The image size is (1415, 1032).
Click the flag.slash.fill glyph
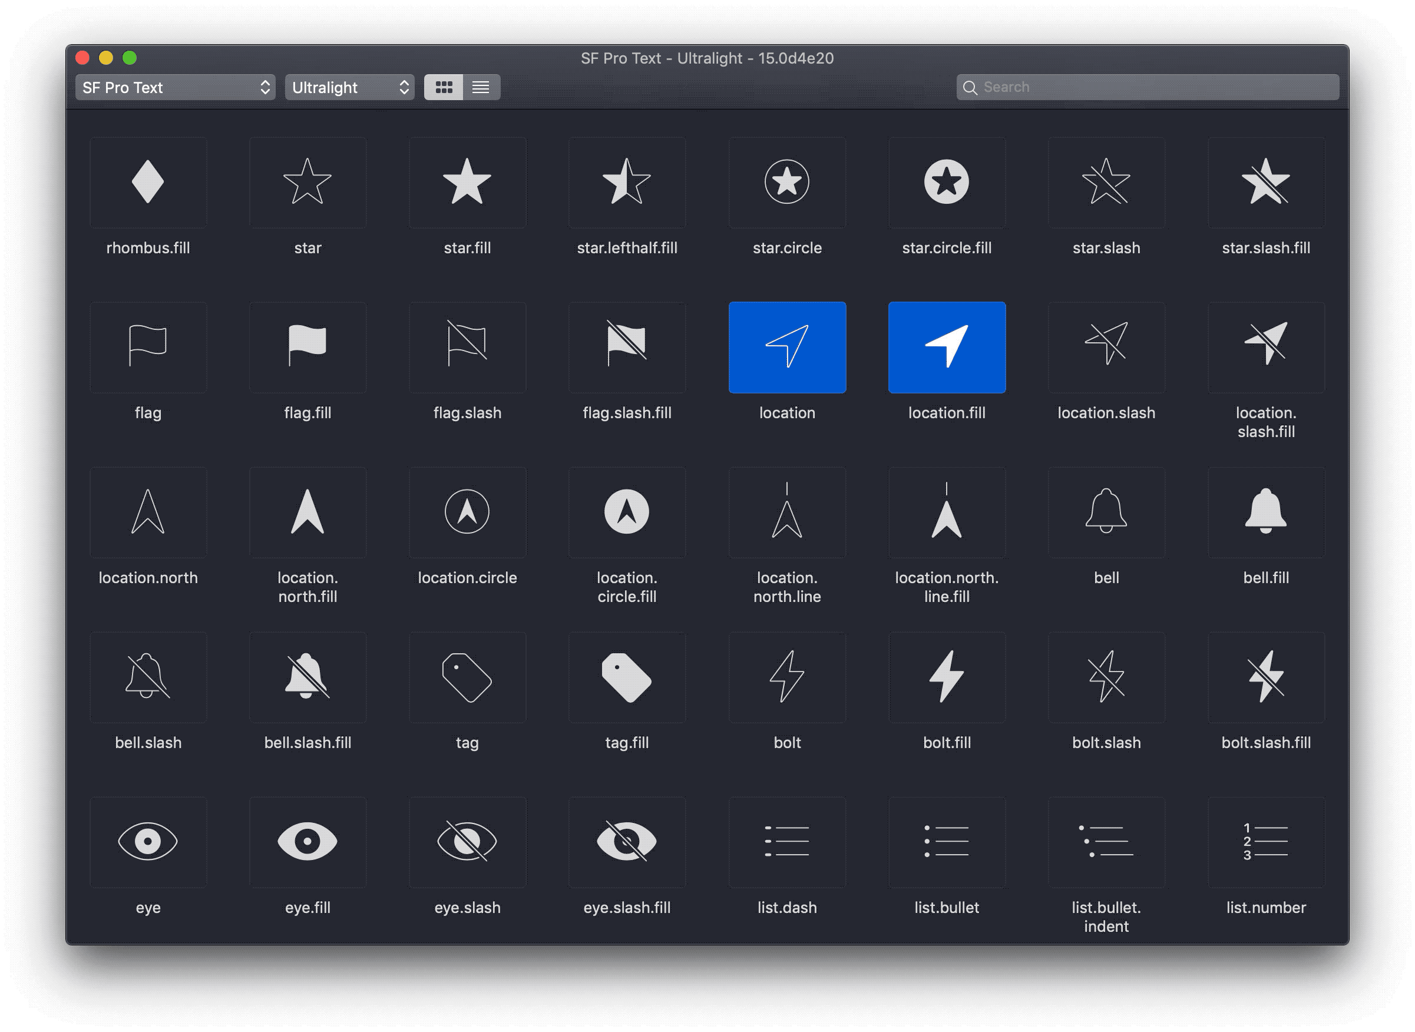(627, 348)
